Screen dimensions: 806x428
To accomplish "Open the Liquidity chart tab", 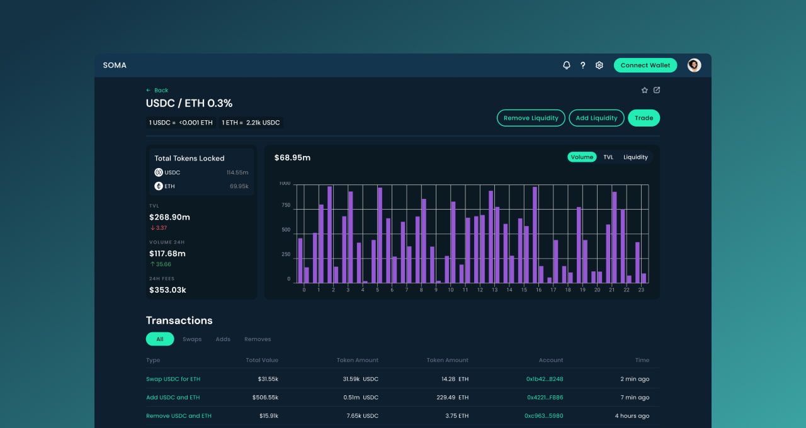I will tap(635, 157).
